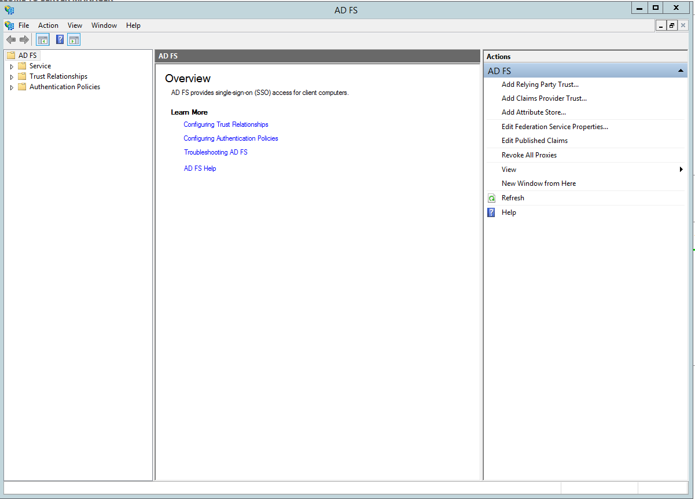Toggle Show/Hide Action Pane toolbar icon
695x499 pixels.
tap(73, 39)
